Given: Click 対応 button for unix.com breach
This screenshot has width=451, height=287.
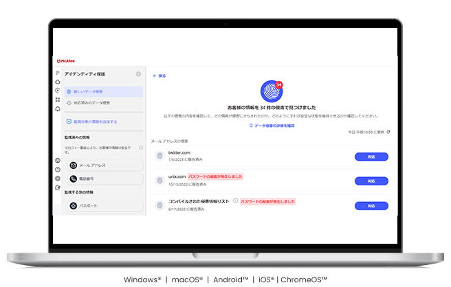Looking at the screenshot, I should 371,181.
